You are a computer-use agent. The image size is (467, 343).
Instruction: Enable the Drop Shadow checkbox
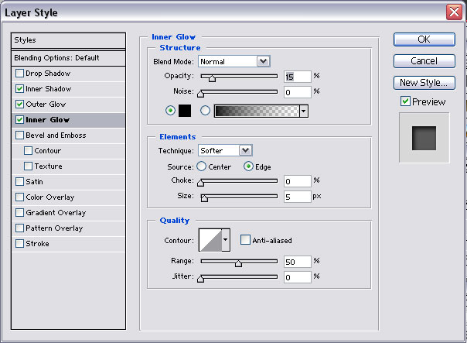click(19, 74)
